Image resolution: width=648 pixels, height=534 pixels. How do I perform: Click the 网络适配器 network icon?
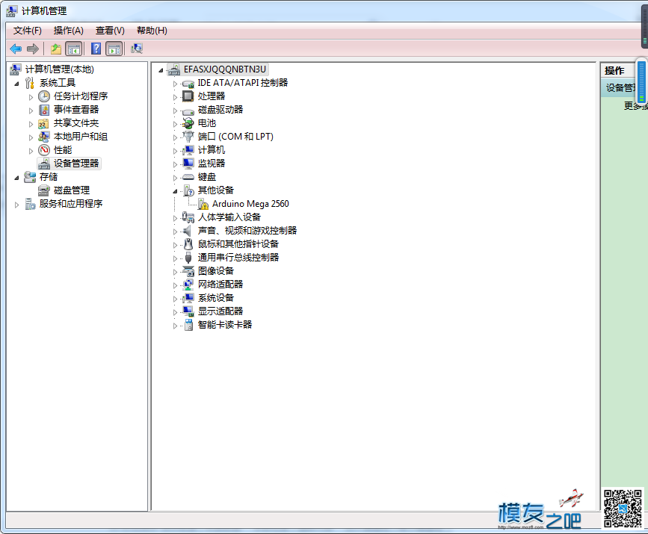188,285
